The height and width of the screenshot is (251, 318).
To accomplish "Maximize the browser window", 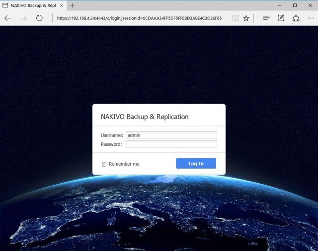I will point(295,5).
